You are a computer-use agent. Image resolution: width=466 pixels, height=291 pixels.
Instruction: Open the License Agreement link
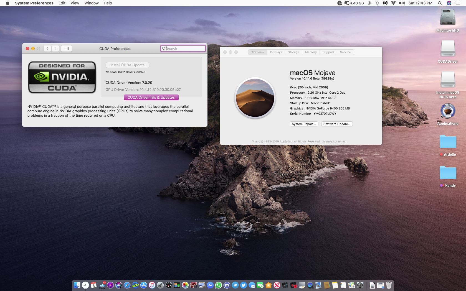pos(334,142)
